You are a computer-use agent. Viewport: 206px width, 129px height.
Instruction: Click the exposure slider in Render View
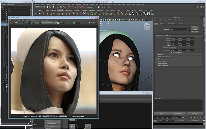(68, 23)
